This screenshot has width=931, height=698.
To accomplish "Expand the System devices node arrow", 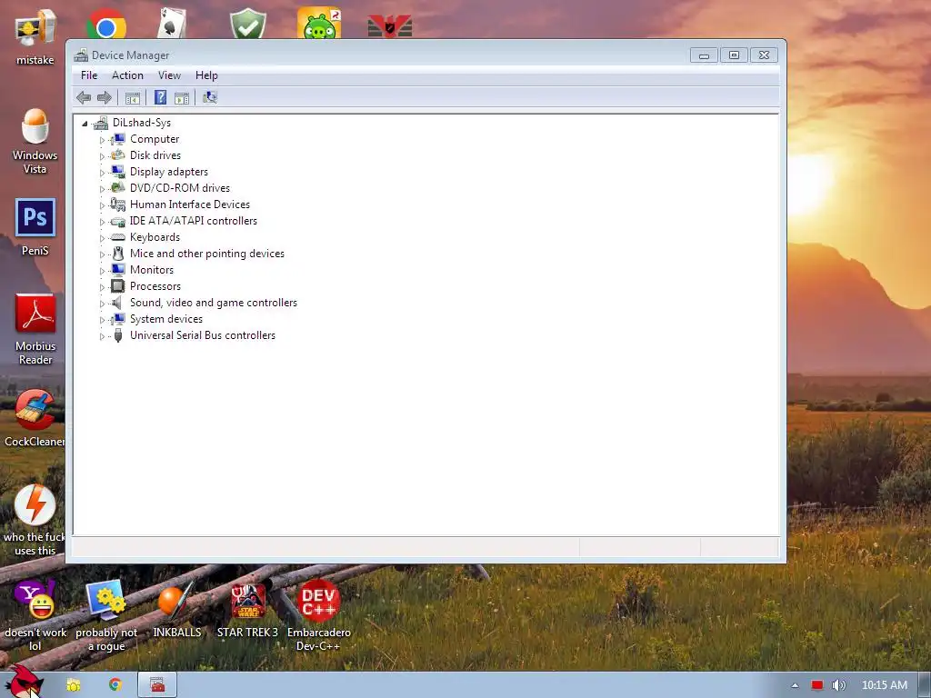I will pyautogui.click(x=102, y=320).
